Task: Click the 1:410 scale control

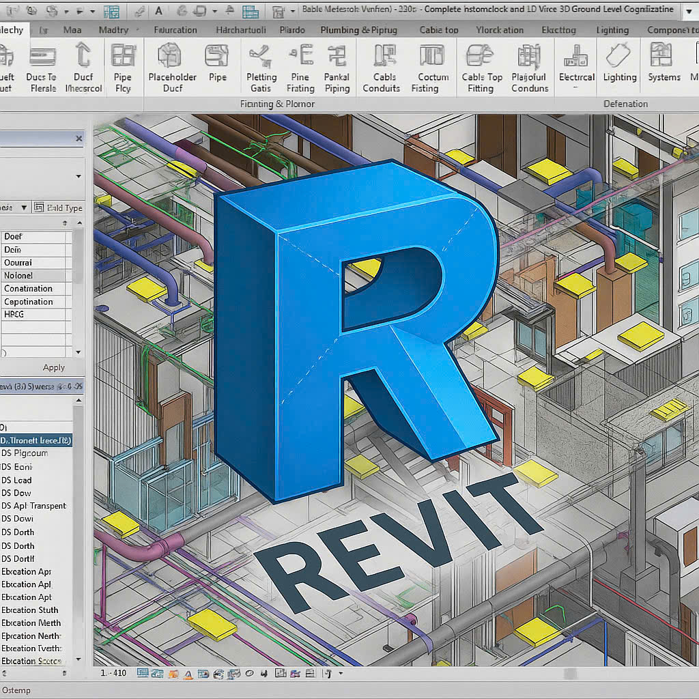Action: point(113,672)
